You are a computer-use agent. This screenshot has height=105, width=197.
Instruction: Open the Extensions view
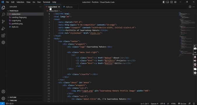(x=3, y=36)
